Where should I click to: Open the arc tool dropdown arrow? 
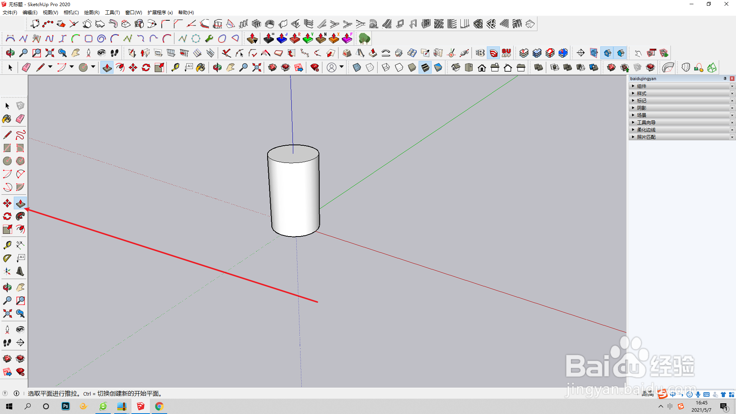click(72, 67)
